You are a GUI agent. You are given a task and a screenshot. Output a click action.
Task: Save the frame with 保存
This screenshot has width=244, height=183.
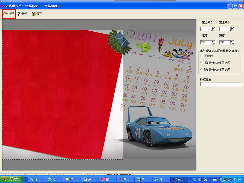37,14
